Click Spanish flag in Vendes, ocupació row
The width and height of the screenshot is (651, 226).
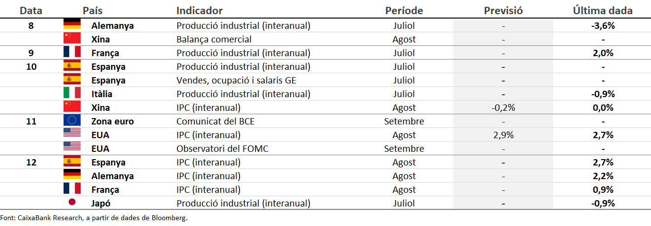(x=72, y=80)
